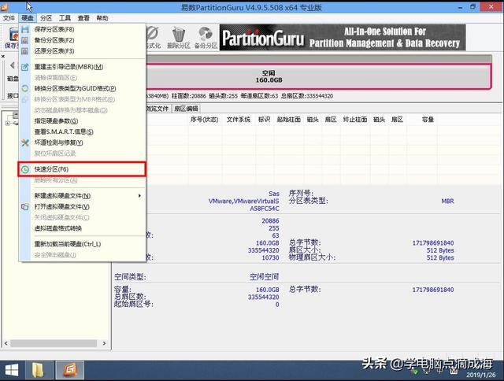Click the 2019/1/26 taskbar date
This screenshot has width=504, height=381.
tap(481, 375)
